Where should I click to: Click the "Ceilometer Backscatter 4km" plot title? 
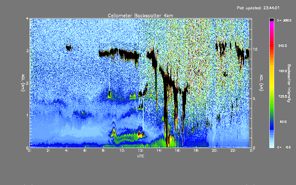coord(140,16)
